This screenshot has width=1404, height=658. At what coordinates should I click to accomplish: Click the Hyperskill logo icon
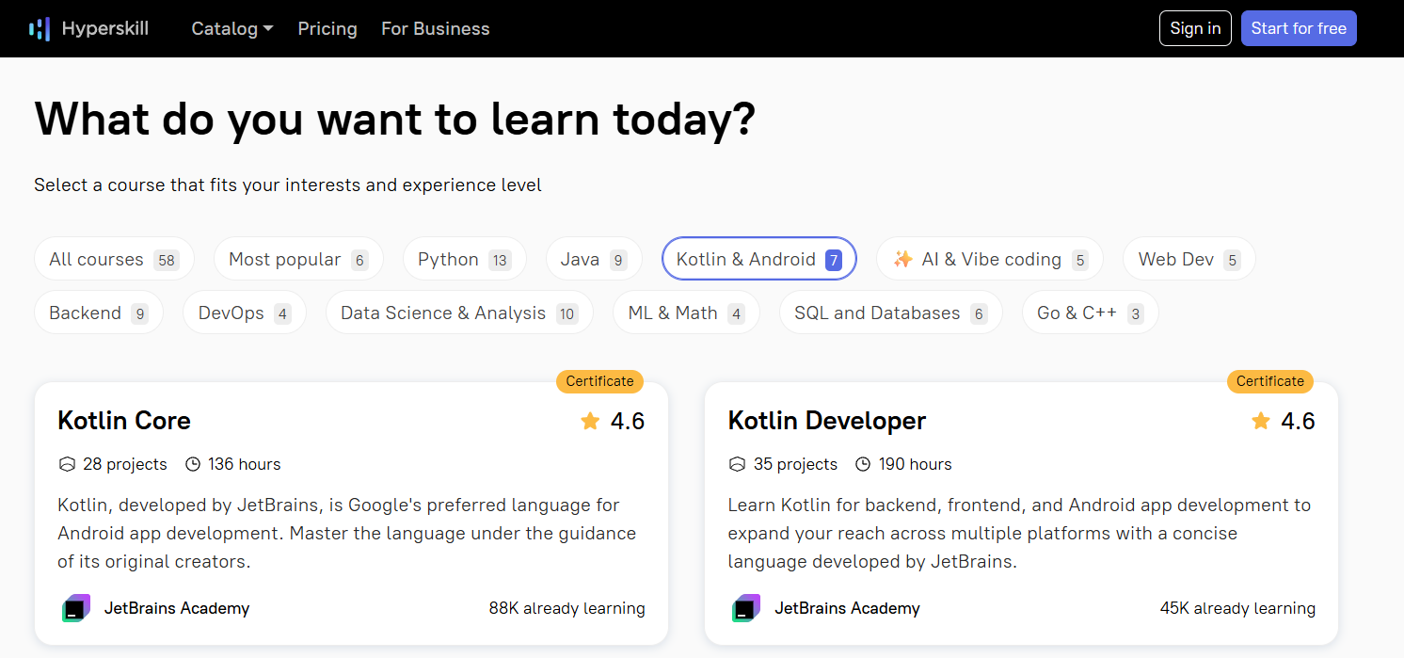click(x=40, y=29)
